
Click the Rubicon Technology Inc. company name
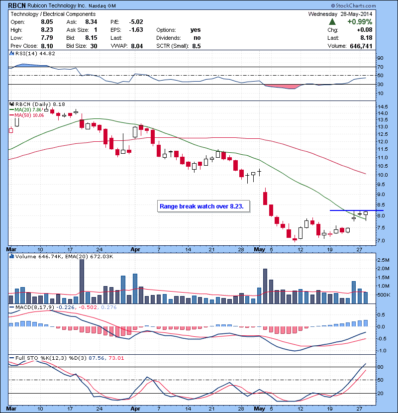[x=57, y=5]
